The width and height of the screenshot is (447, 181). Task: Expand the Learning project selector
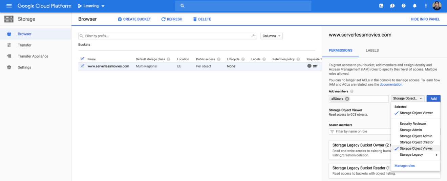click(91, 6)
